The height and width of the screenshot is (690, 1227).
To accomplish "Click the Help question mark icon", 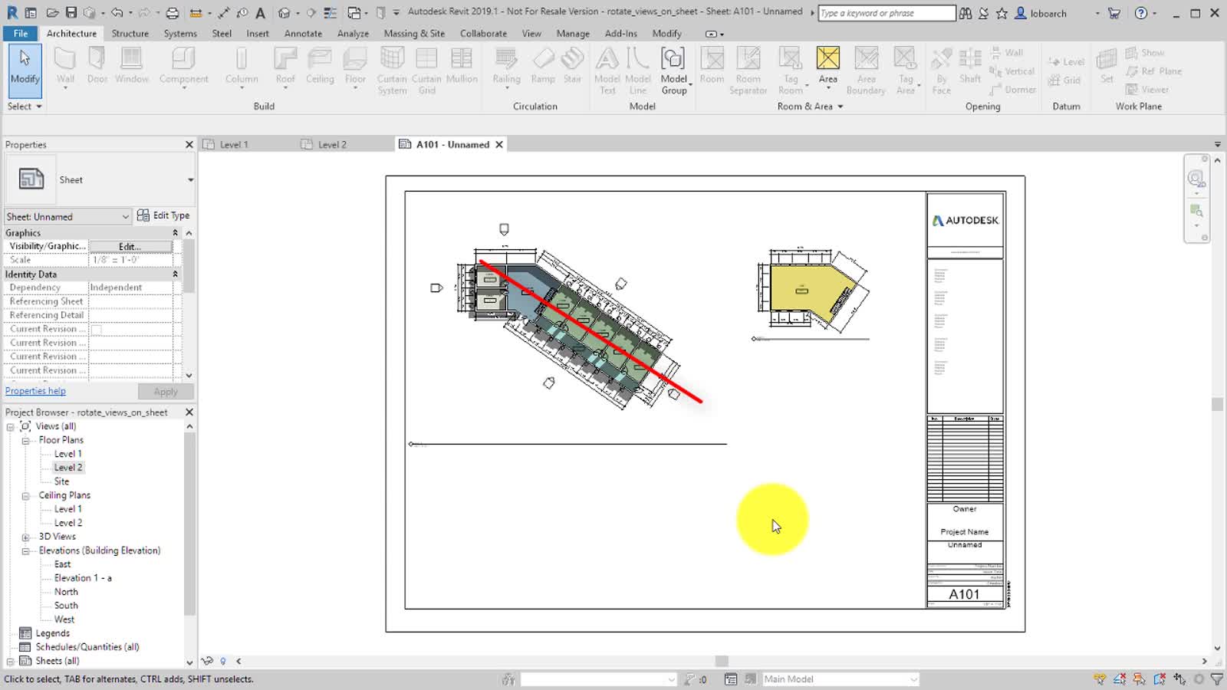I will [x=1141, y=13].
